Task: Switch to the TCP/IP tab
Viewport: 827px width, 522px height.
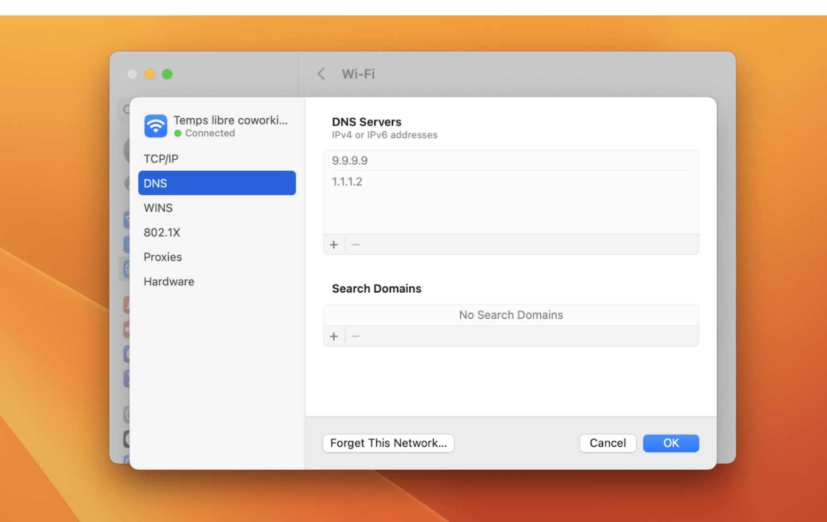Action: 161,158
